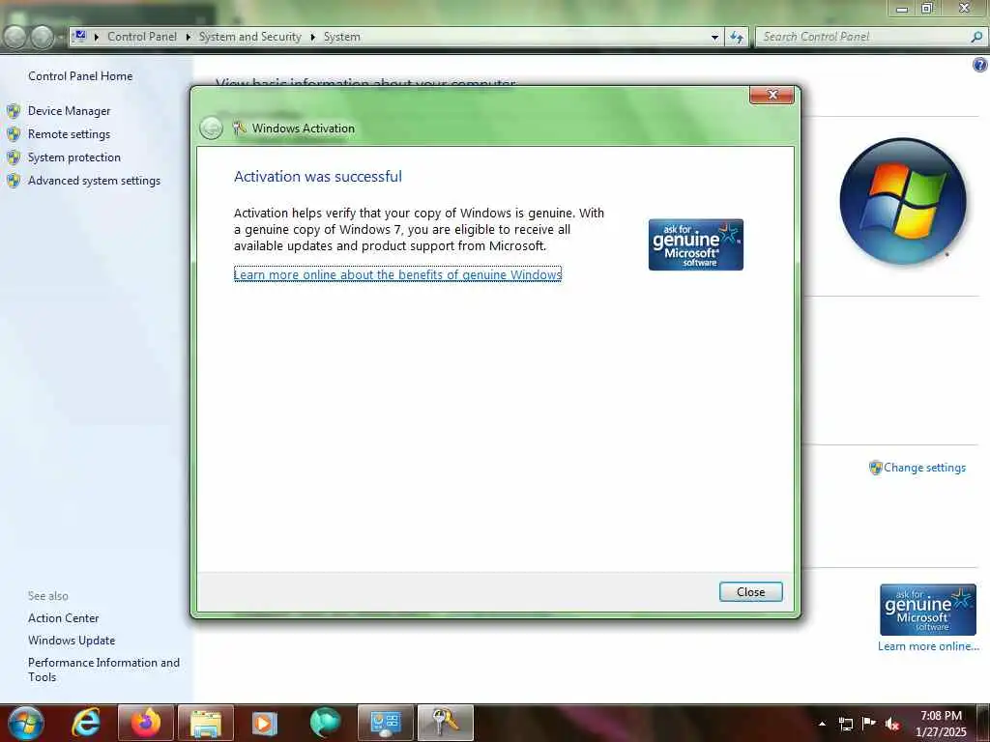Launch Internet Explorer from taskbar
This screenshot has height=742, width=990.
tap(86, 723)
